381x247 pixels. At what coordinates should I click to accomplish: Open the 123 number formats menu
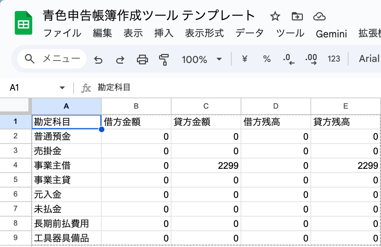334,59
